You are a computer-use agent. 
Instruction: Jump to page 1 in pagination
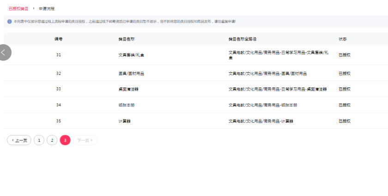[x=39, y=140]
